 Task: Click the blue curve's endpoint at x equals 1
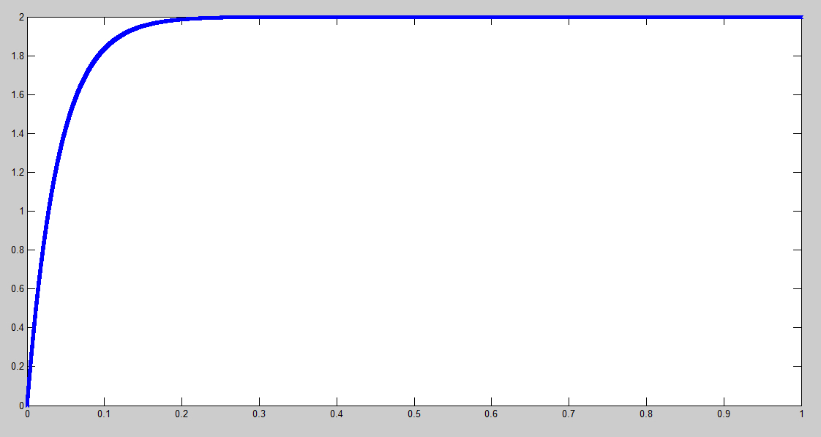(801, 17)
